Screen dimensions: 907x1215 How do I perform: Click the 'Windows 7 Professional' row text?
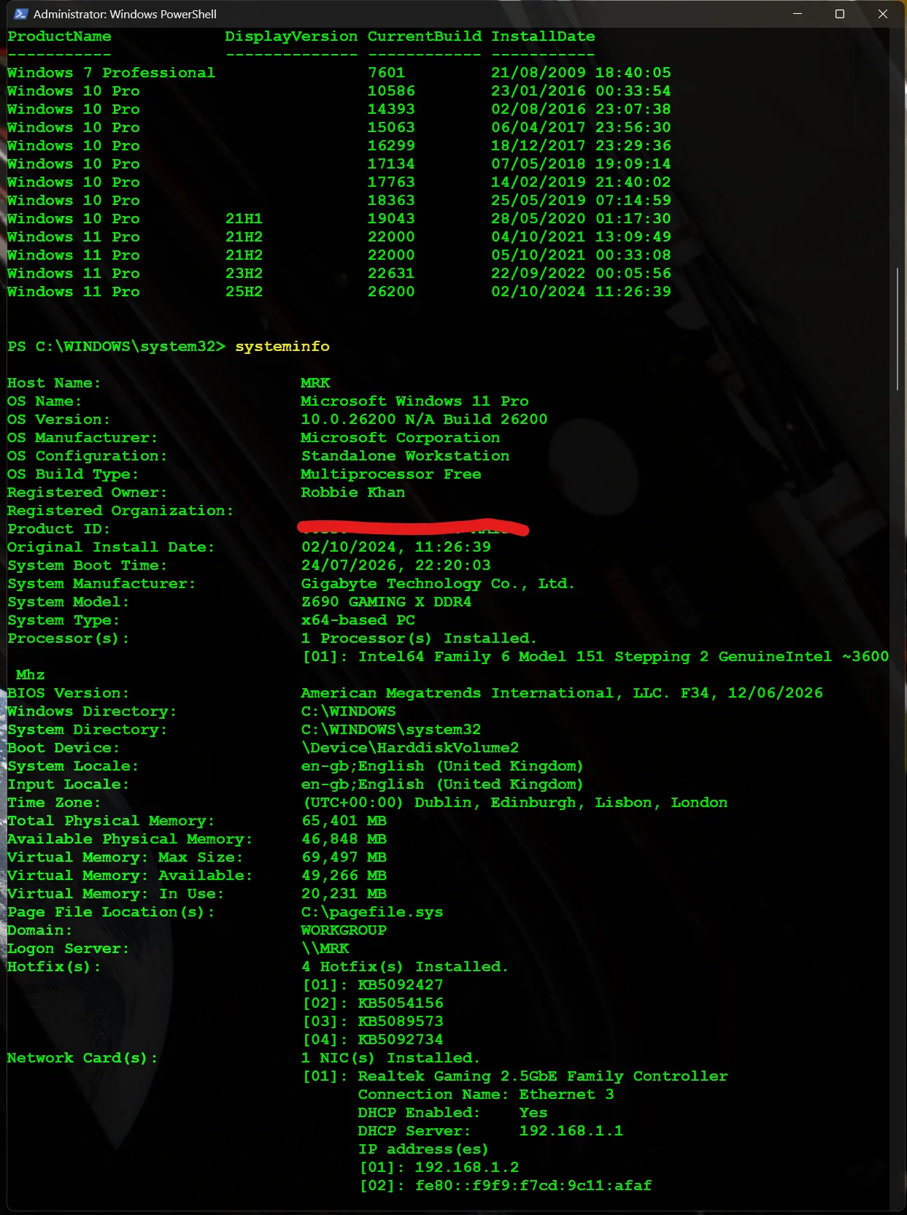[x=112, y=73]
